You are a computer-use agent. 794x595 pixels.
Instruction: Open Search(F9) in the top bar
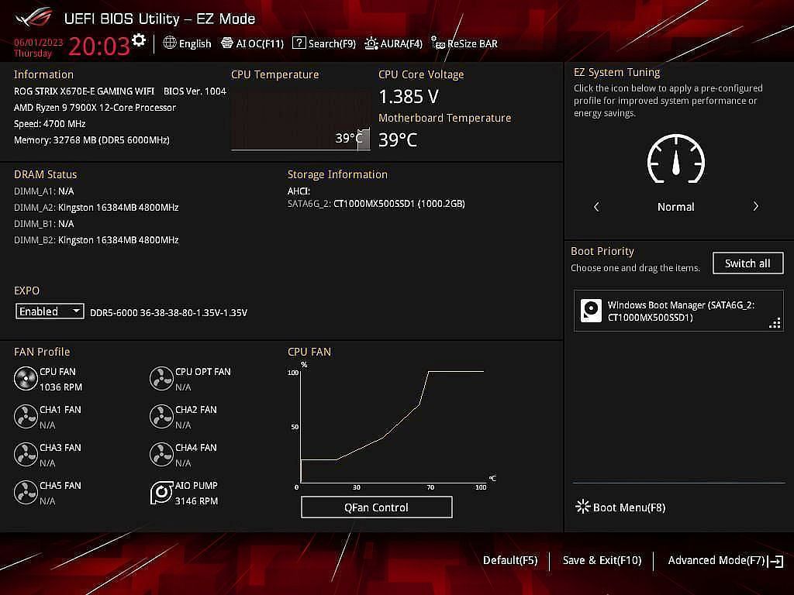(x=324, y=43)
